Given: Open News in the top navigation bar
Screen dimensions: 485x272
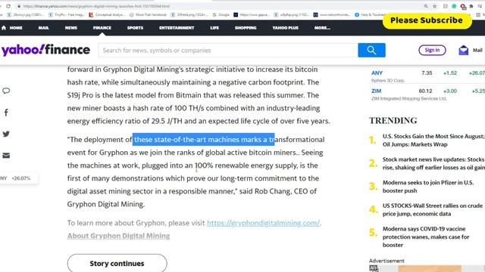Looking at the screenshot, I should click(70, 28).
